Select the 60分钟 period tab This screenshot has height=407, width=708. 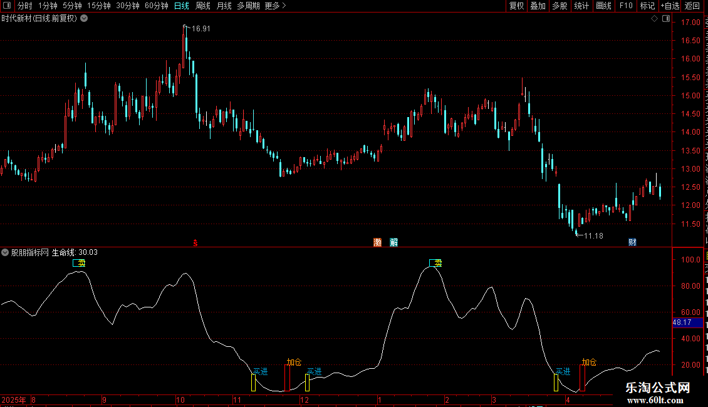click(157, 6)
